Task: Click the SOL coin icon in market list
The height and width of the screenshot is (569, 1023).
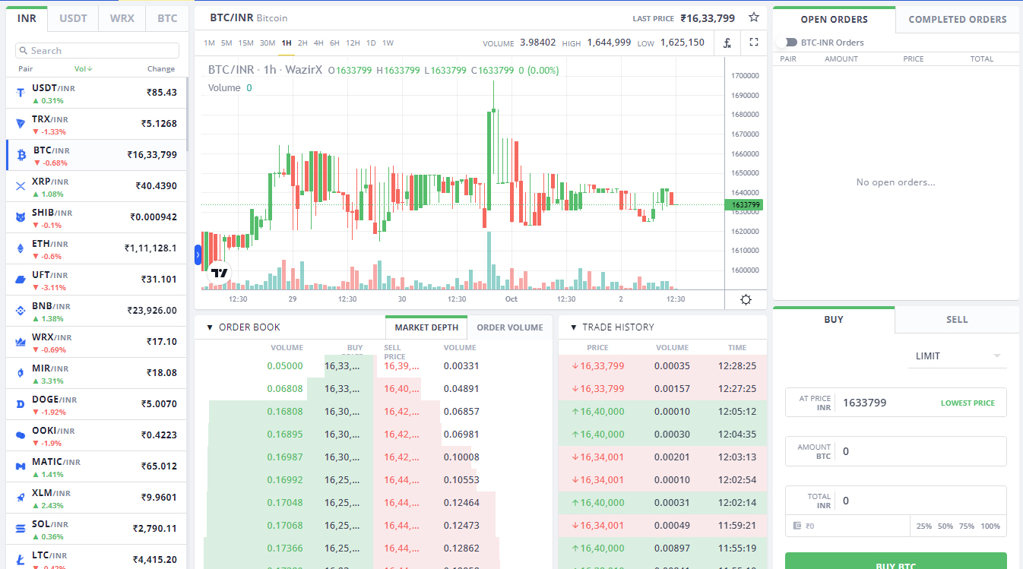Action: click(21, 529)
